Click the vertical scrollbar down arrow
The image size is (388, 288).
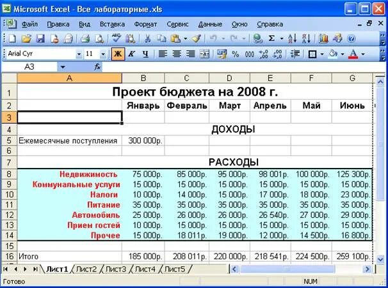380,259
